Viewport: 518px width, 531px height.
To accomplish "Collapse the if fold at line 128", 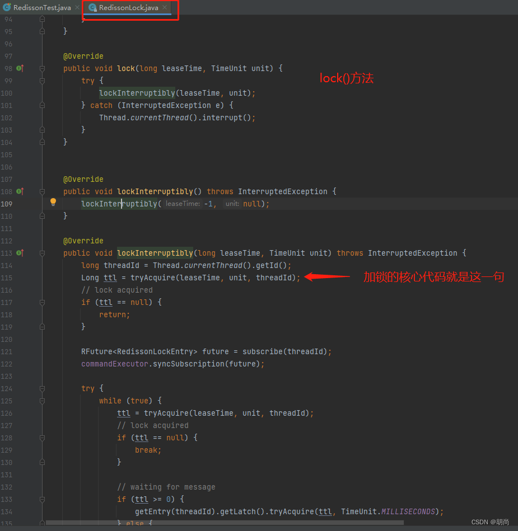I will pyautogui.click(x=42, y=438).
